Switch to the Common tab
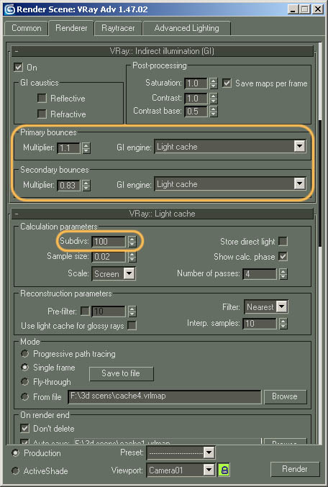 click(x=26, y=28)
